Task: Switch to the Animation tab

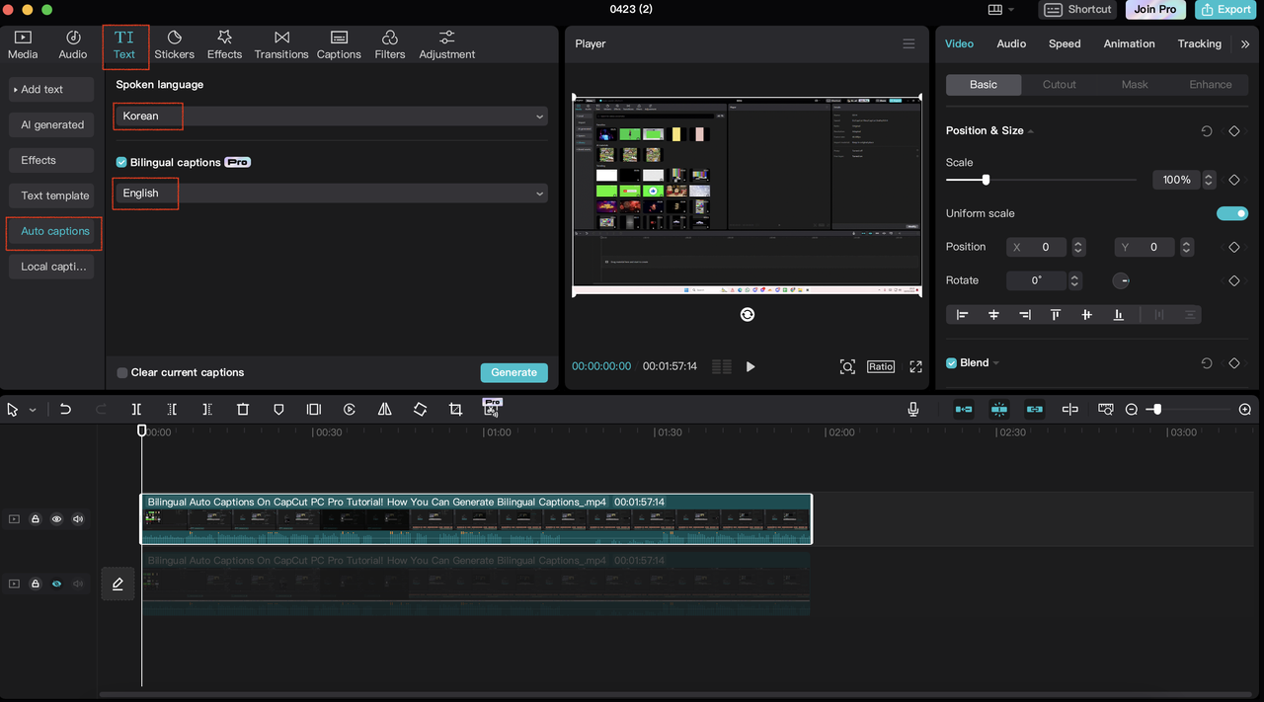Action: (x=1129, y=43)
